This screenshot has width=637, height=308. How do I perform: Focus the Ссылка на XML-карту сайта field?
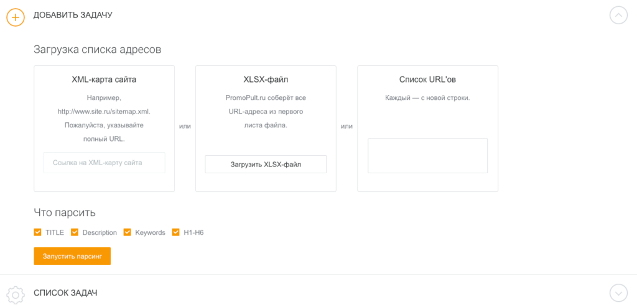(x=105, y=163)
